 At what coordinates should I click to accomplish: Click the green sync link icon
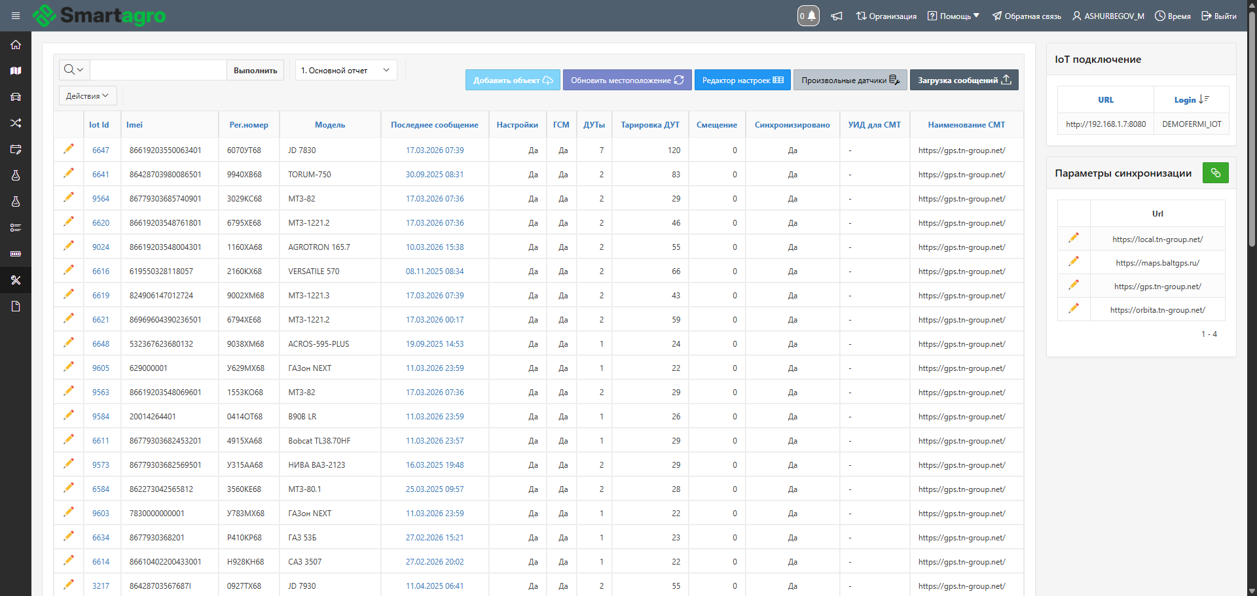1215,173
